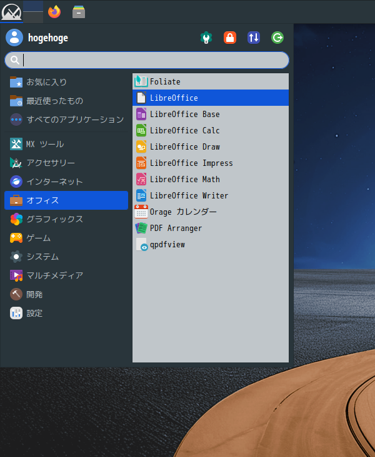Launch qpdfview
This screenshot has width=375, height=457.
(167, 244)
